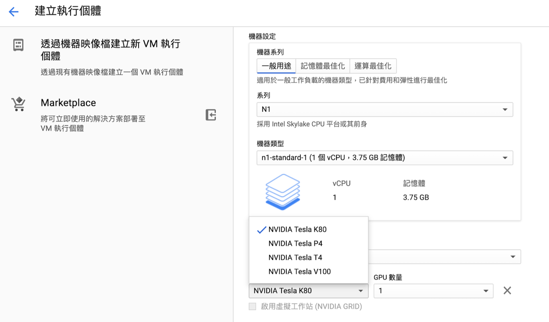
Task: Choose NVIDIA Tesla T4 from the list
Action: click(x=308, y=258)
